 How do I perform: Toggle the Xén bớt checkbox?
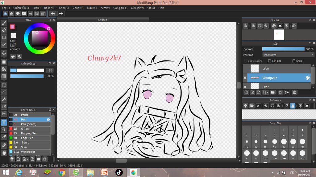click(x=270, y=61)
